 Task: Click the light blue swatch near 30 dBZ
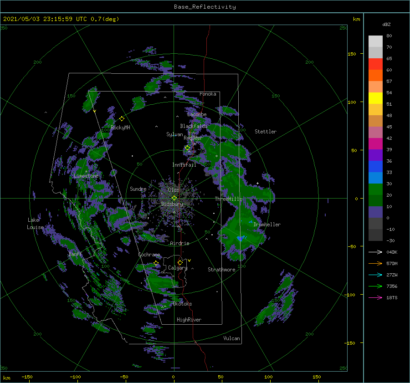(375, 178)
